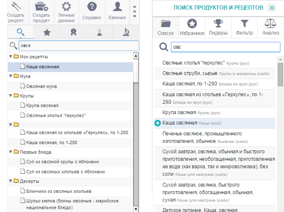Close the Поиск продуктов и рецептов panel

(271, 7)
